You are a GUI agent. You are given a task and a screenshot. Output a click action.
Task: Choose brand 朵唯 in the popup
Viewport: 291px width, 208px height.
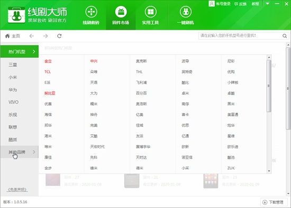(x=94, y=72)
